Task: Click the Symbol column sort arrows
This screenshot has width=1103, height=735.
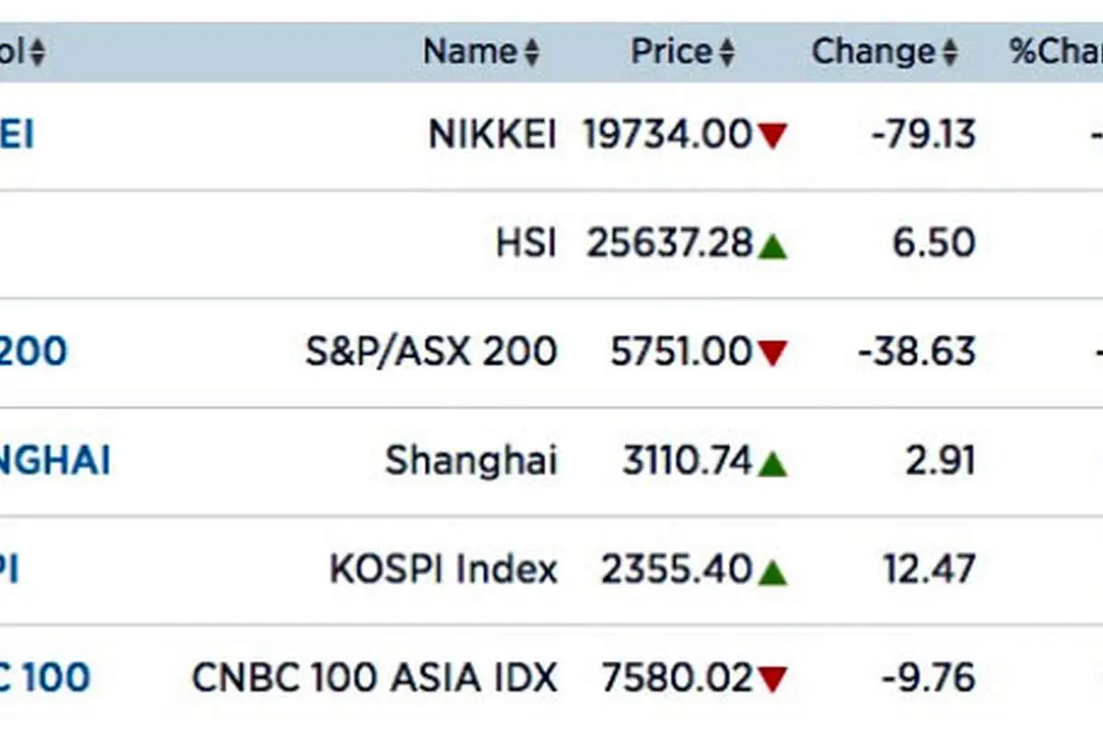Action: [36, 52]
